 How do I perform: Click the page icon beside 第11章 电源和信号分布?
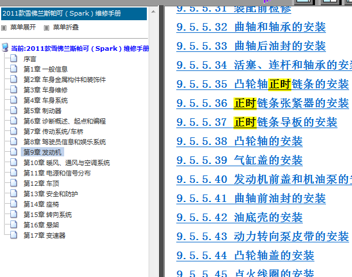[x=14, y=173]
